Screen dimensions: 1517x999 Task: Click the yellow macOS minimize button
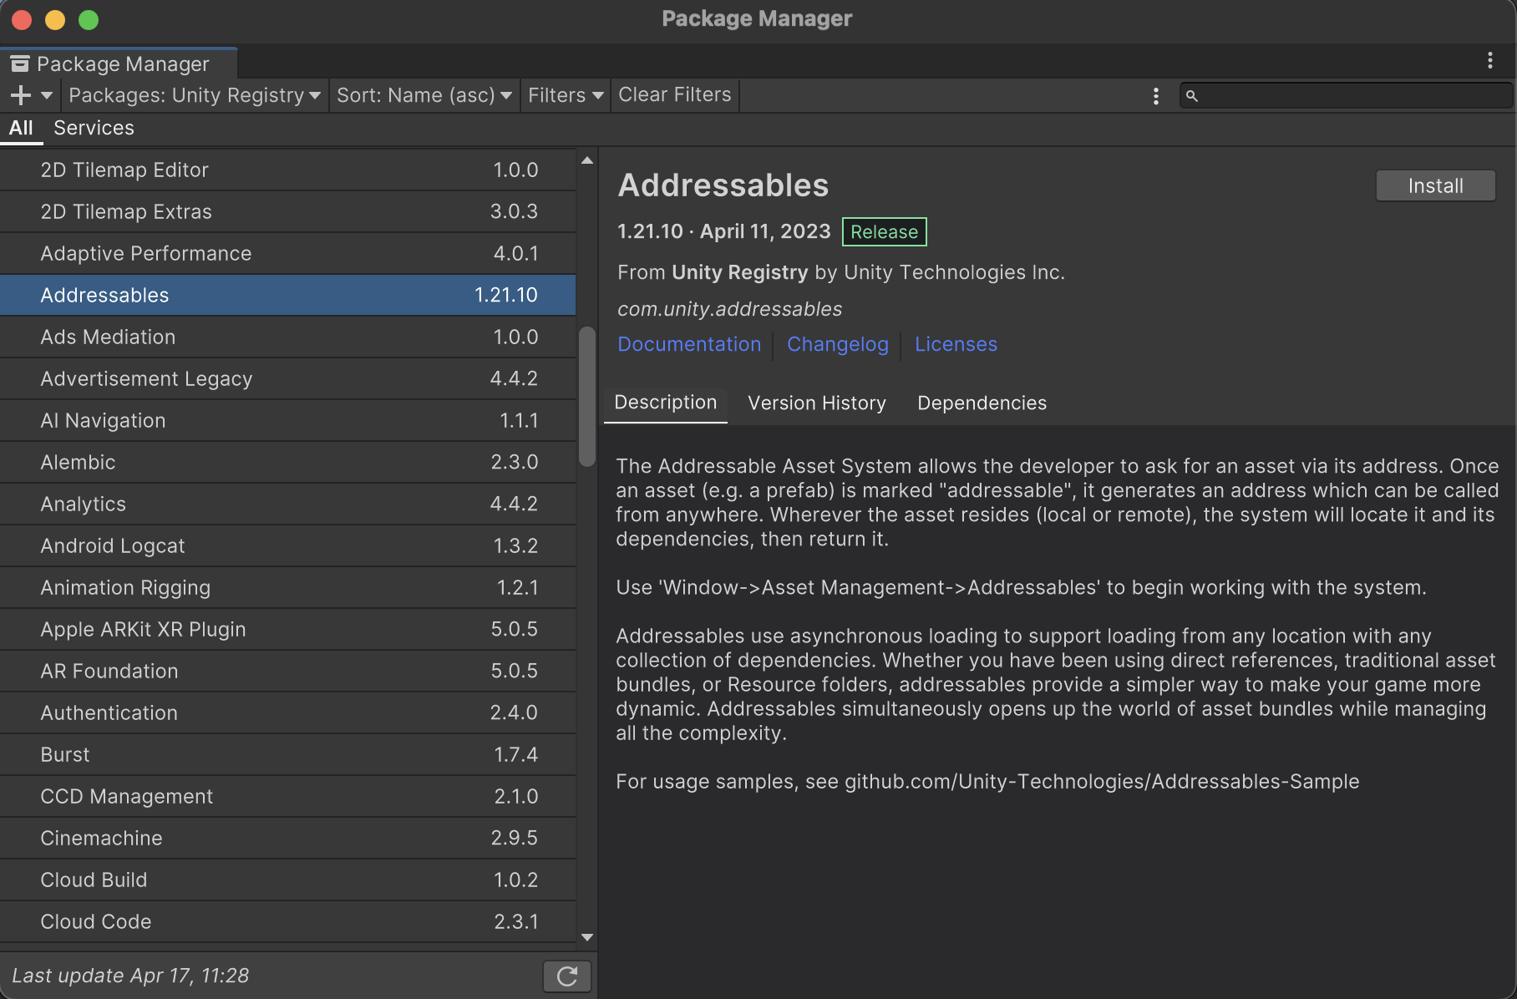pyautogui.click(x=55, y=20)
